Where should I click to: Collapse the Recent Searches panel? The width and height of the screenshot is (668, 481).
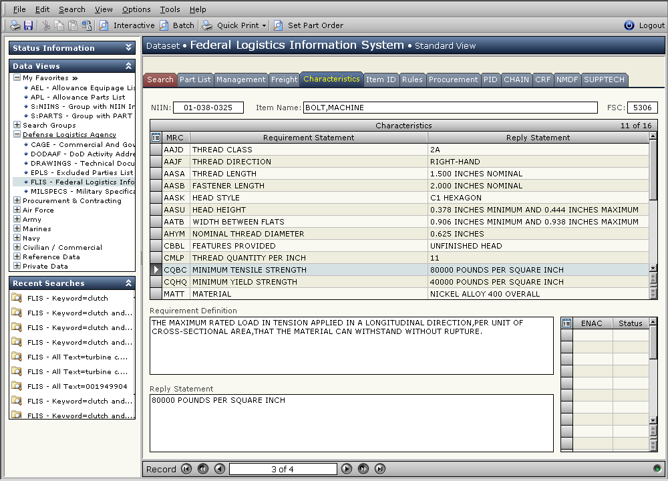tap(127, 283)
